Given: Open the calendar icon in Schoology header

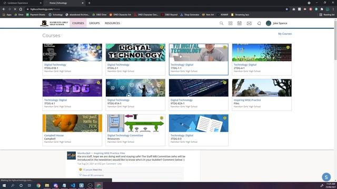Looking at the screenshot, I should (240, 23).
